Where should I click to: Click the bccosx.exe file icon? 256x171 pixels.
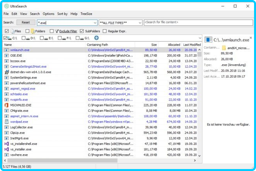coord(6,61)
